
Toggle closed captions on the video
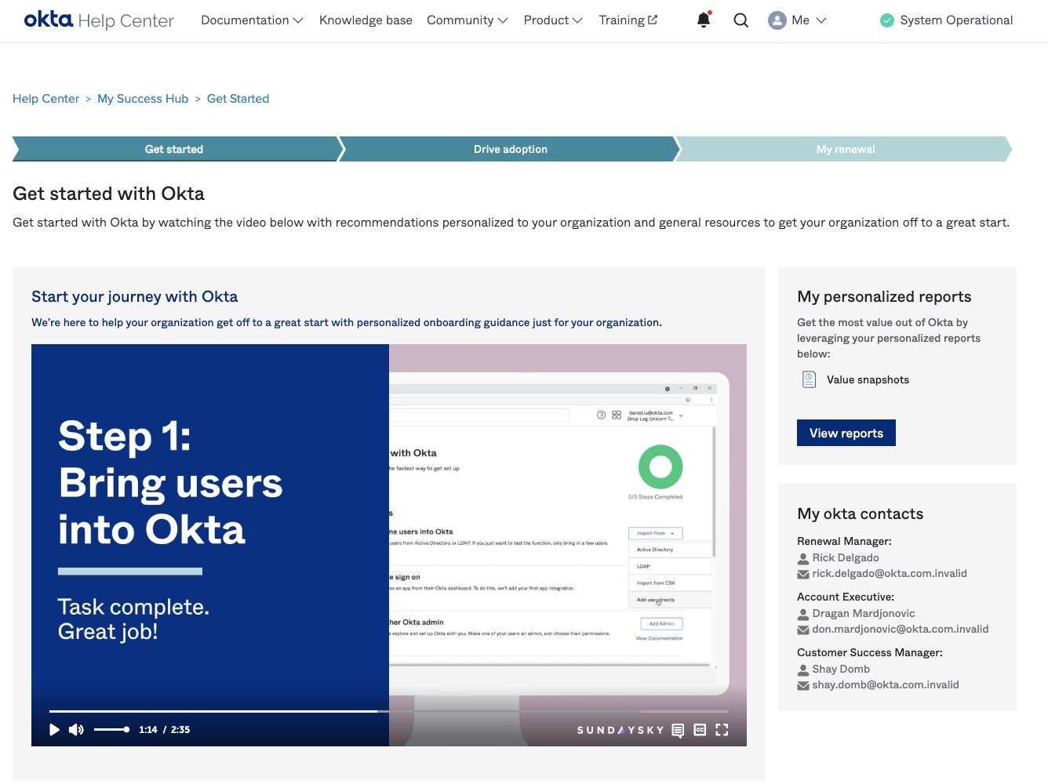(700, 730)
